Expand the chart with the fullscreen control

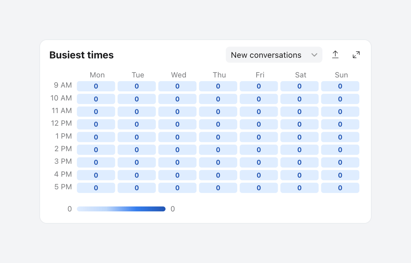(x=356, y=54)
